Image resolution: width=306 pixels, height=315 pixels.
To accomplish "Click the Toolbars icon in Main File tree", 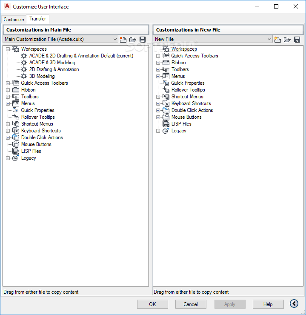I will pos(16,97).
